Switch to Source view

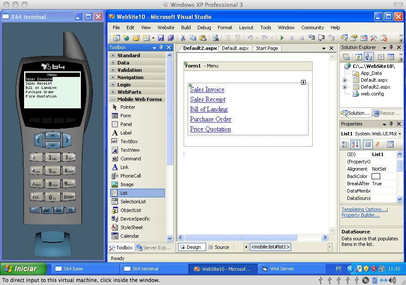219,247
